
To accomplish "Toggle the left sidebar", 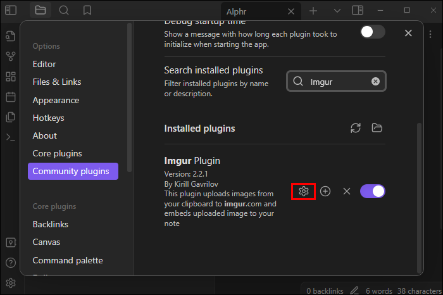I will tap(10, 10).
